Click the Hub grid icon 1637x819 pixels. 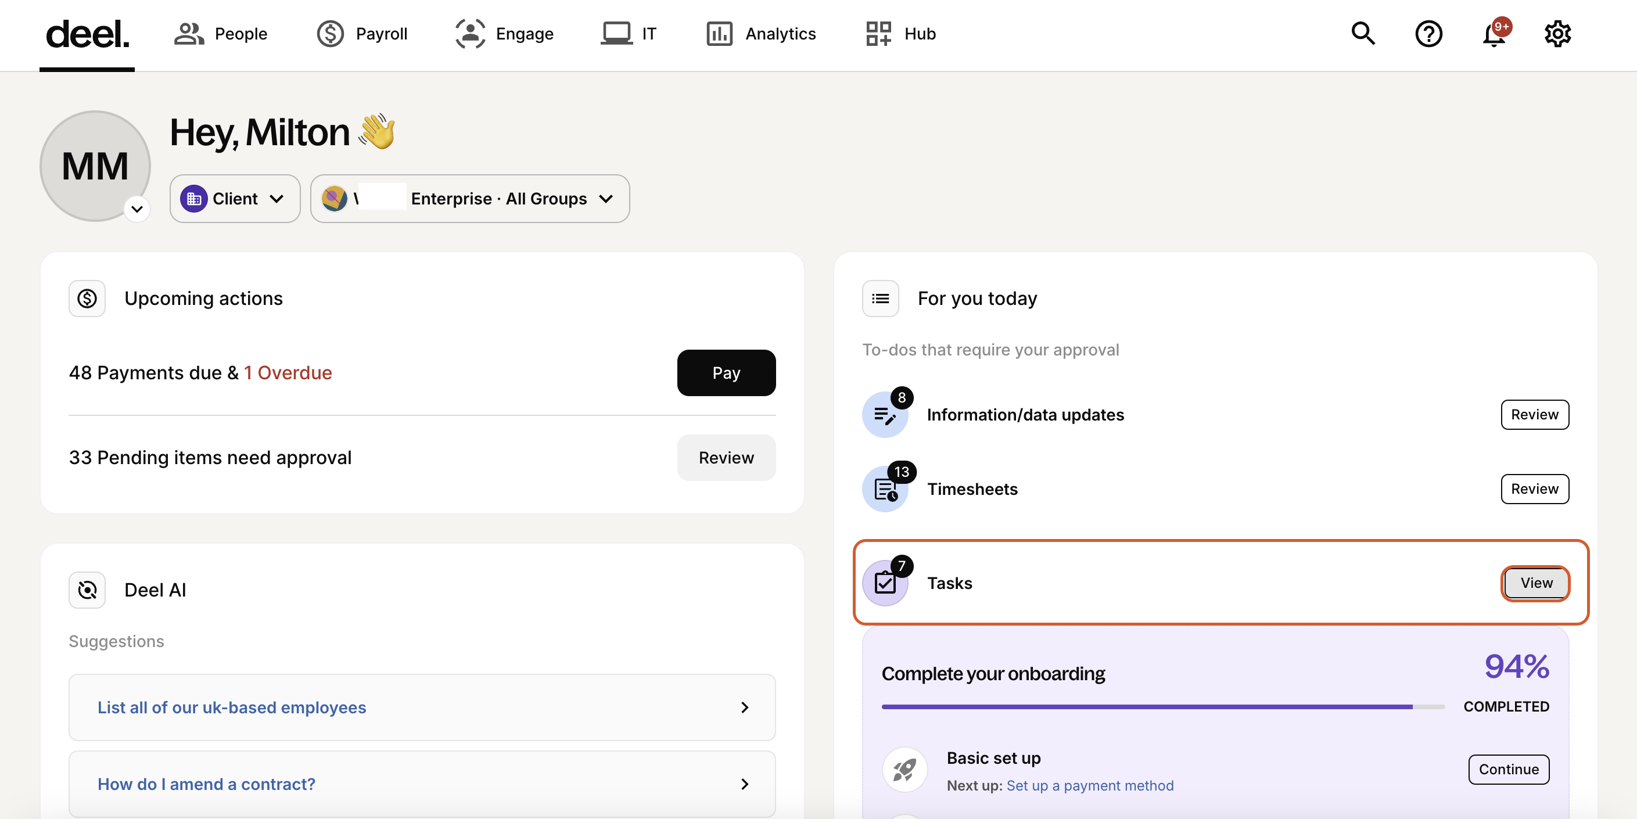(x=879, y=34)
